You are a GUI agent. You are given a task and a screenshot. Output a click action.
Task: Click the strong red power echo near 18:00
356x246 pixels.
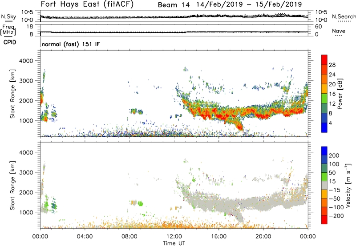click(240, 127)
